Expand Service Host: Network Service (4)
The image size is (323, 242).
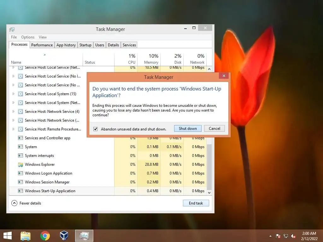(13, 112)
